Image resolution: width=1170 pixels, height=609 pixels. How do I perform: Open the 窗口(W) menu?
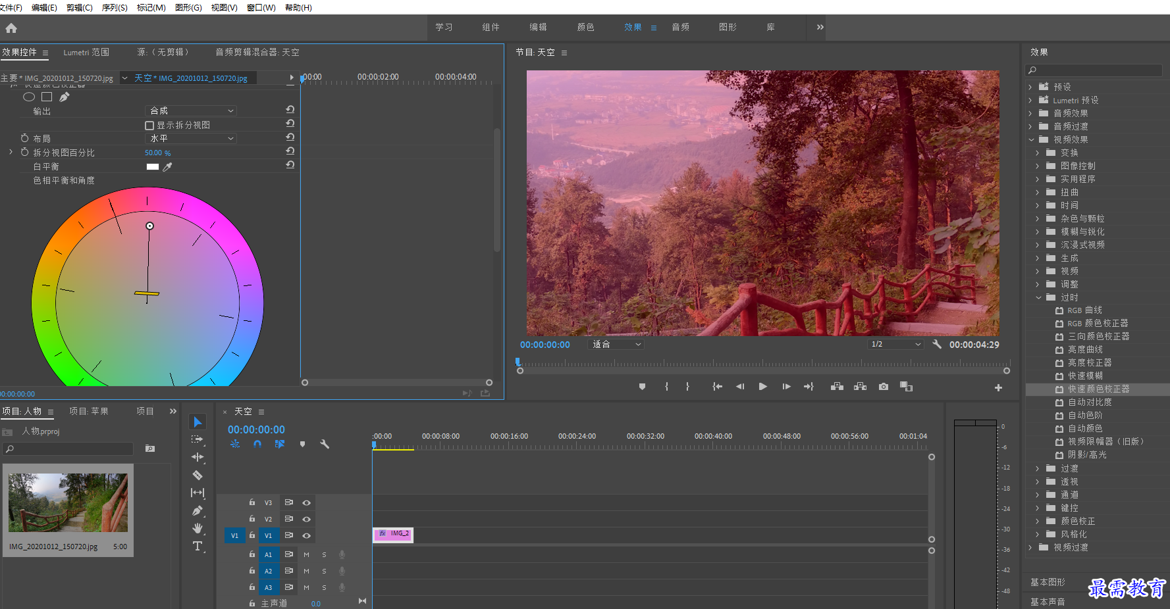[261, 7]
